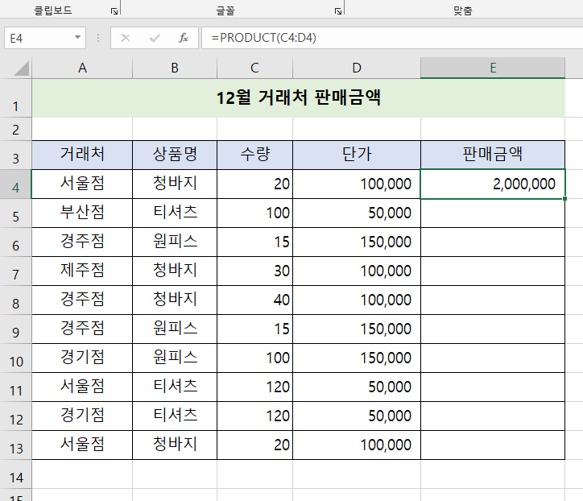583x501 pixels.
Task: Click 경기점 in row 12
Action: pos(82,416)
